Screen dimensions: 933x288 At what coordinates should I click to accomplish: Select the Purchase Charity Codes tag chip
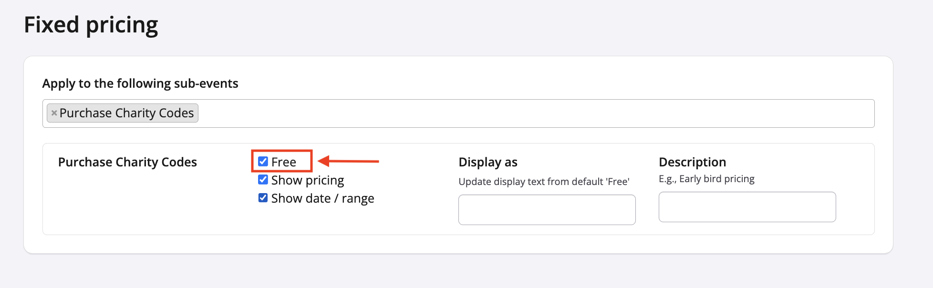click(126, 113)
